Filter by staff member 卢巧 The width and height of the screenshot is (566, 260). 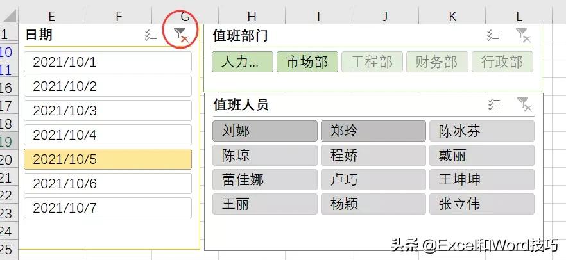click(373, 180)
